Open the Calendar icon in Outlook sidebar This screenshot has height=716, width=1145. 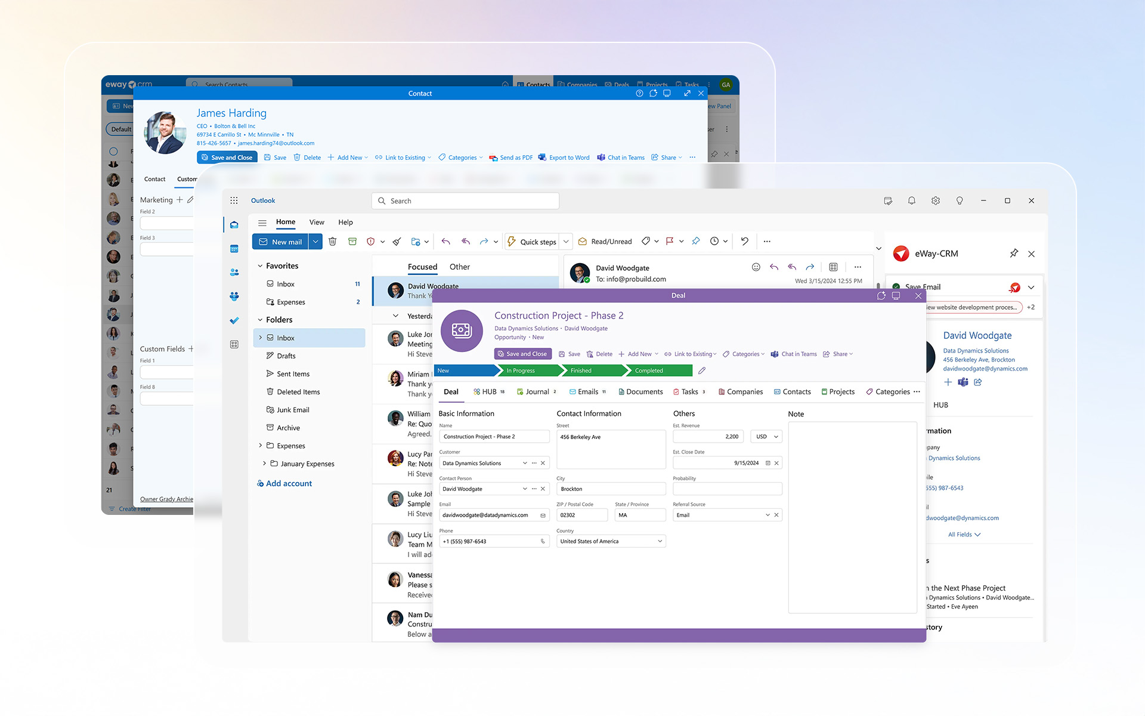pos(234,249)
